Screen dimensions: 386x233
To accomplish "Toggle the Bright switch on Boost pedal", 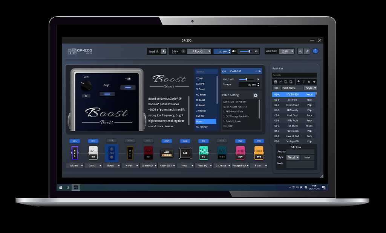I will [x=107, y=94].
